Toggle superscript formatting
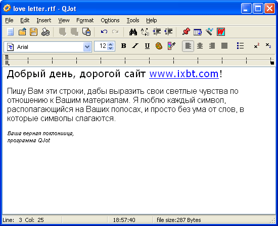The image size is (278, 226). [x=257, y=46]
